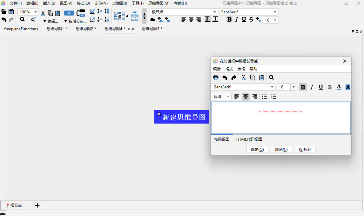
Task: Switch to the HTML代码视图 tab
Action: pos(249,139)
